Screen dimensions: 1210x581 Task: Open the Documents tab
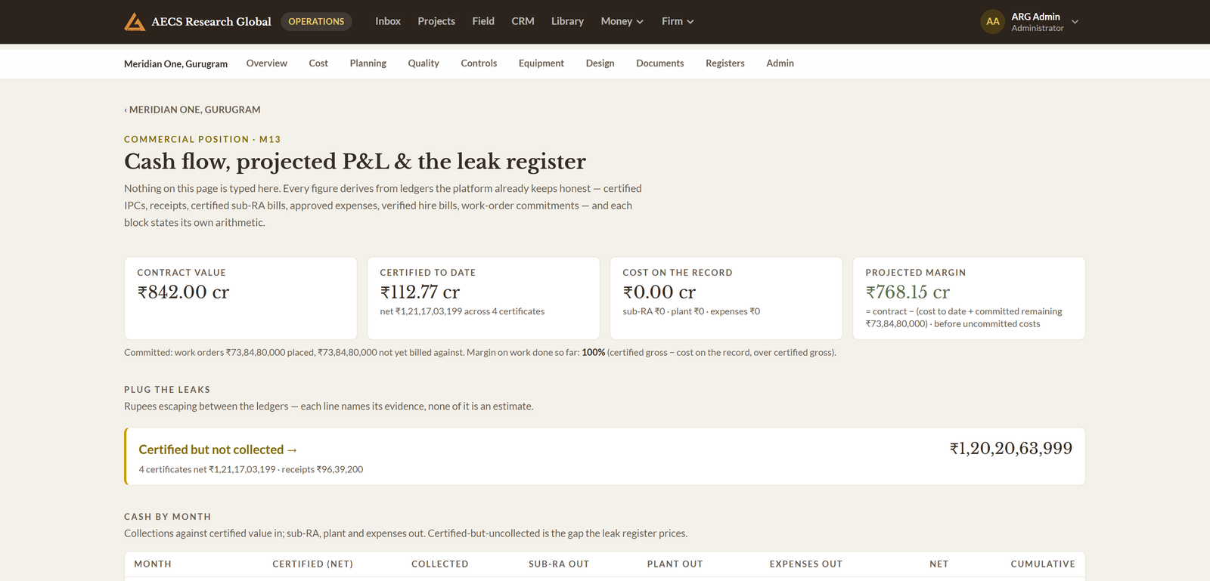point(660,63)
